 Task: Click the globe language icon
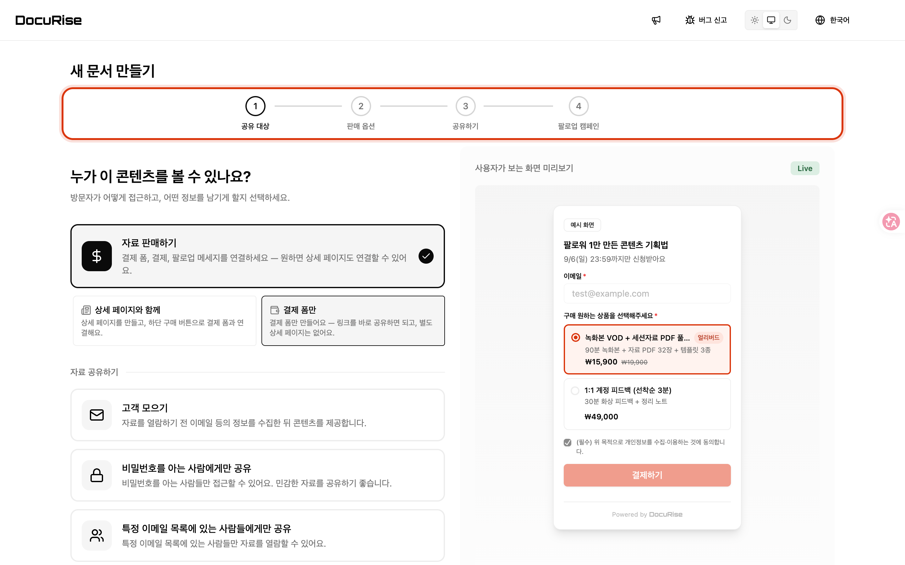pos(820,20)
